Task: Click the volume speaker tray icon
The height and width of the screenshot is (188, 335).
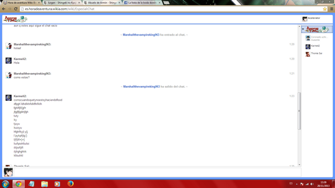Action: point(312,184)
